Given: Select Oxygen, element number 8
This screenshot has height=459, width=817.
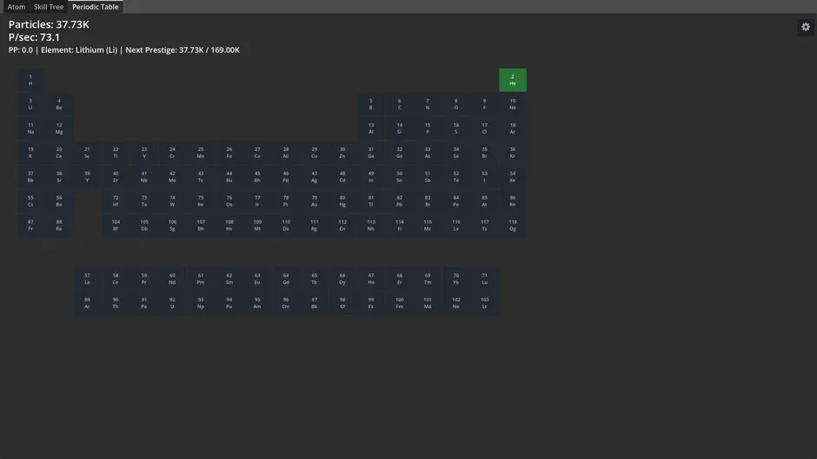Looking at the screenshot, I should coord(456,104).
